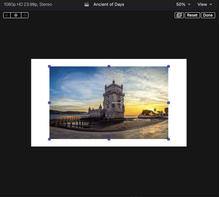Viewport: 219px width, 197px height.
Task: Select the bottom-right corner scale handle
Action: pos(169,139)
